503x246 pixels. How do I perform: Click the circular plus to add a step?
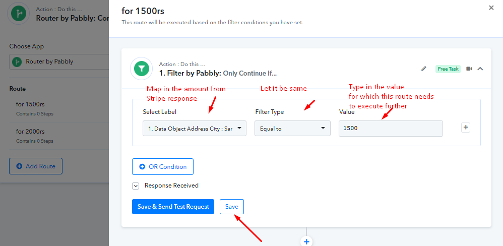(306, 241)
